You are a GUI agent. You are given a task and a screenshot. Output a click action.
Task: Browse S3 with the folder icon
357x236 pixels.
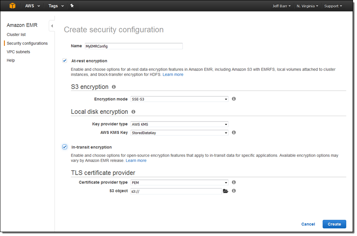click(226, 191)
